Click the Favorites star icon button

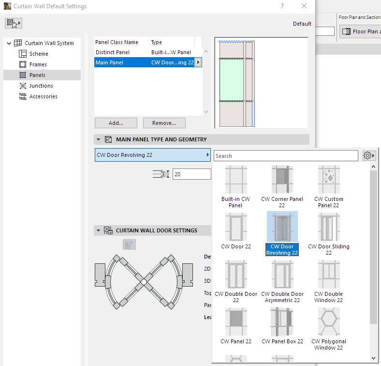click(x=14, y=23)
